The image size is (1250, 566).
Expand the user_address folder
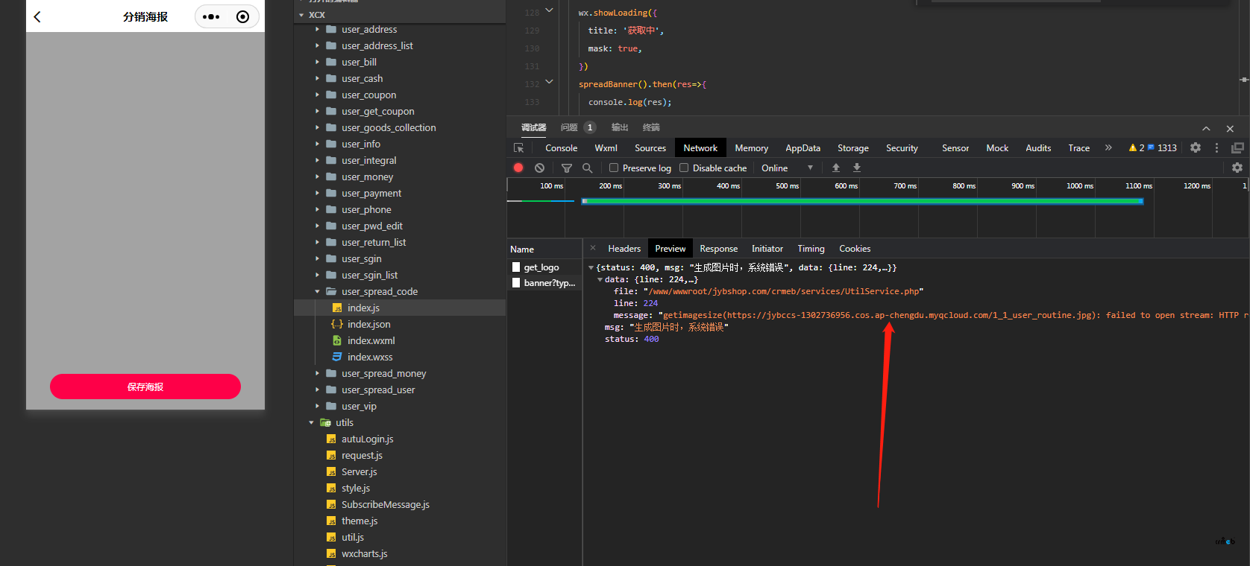[317, 29]
